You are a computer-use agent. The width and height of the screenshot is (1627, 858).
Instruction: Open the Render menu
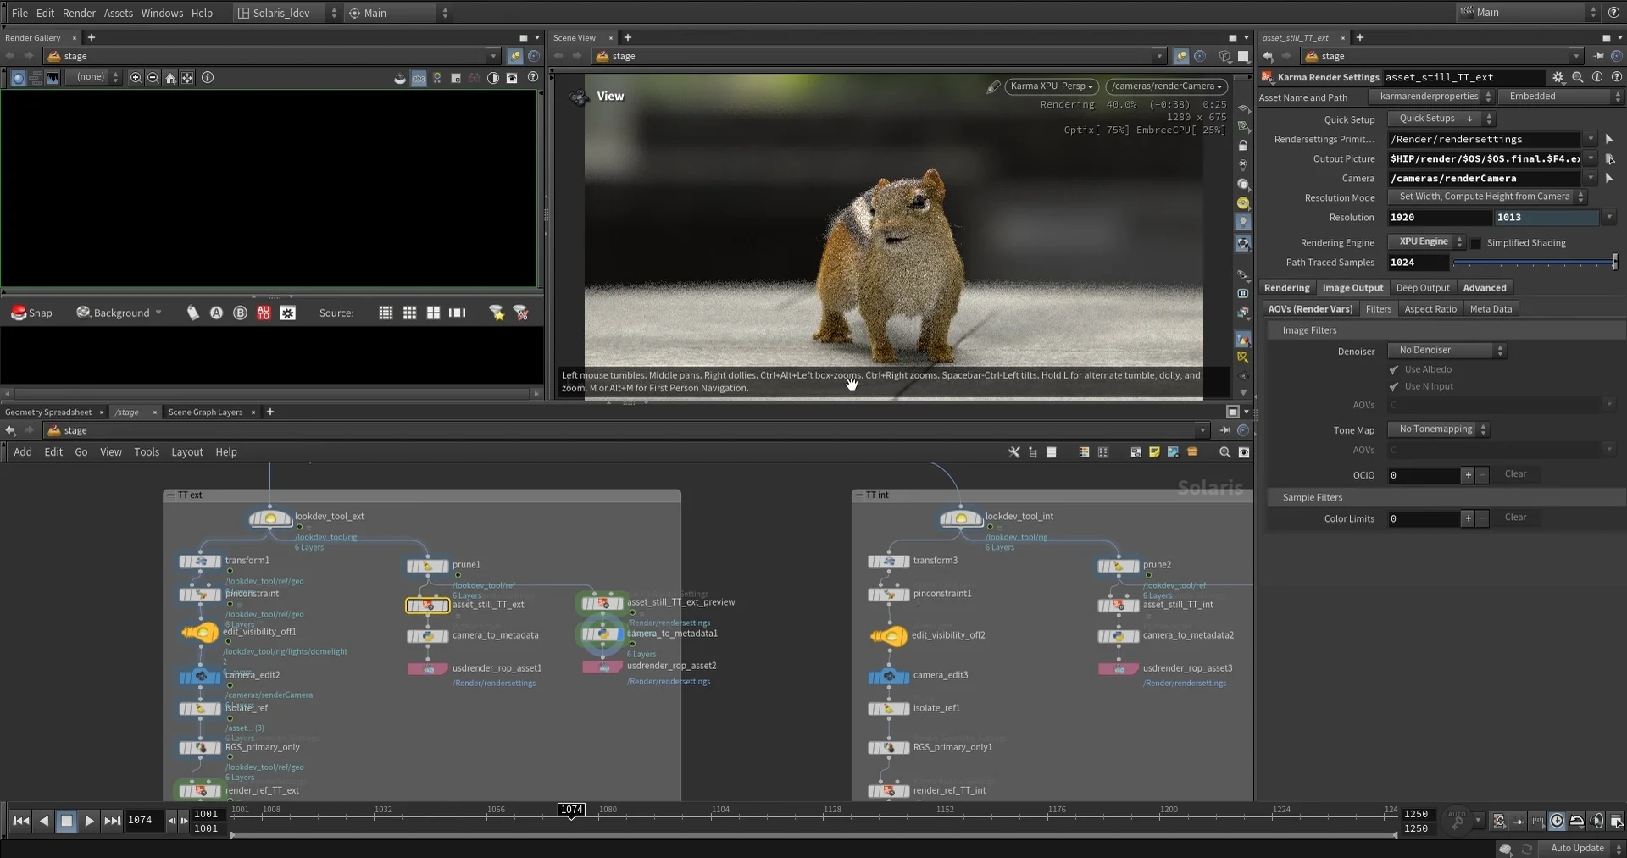[79, 13]
